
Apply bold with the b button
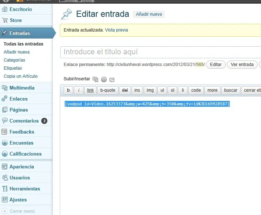click(x=68, y=90)
